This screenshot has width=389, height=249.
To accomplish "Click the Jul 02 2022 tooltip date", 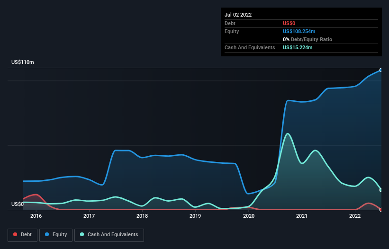I will [238, 15].
